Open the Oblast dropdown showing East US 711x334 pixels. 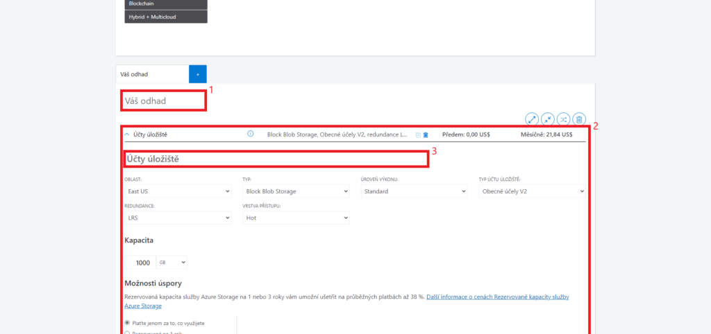coord(178,191)
